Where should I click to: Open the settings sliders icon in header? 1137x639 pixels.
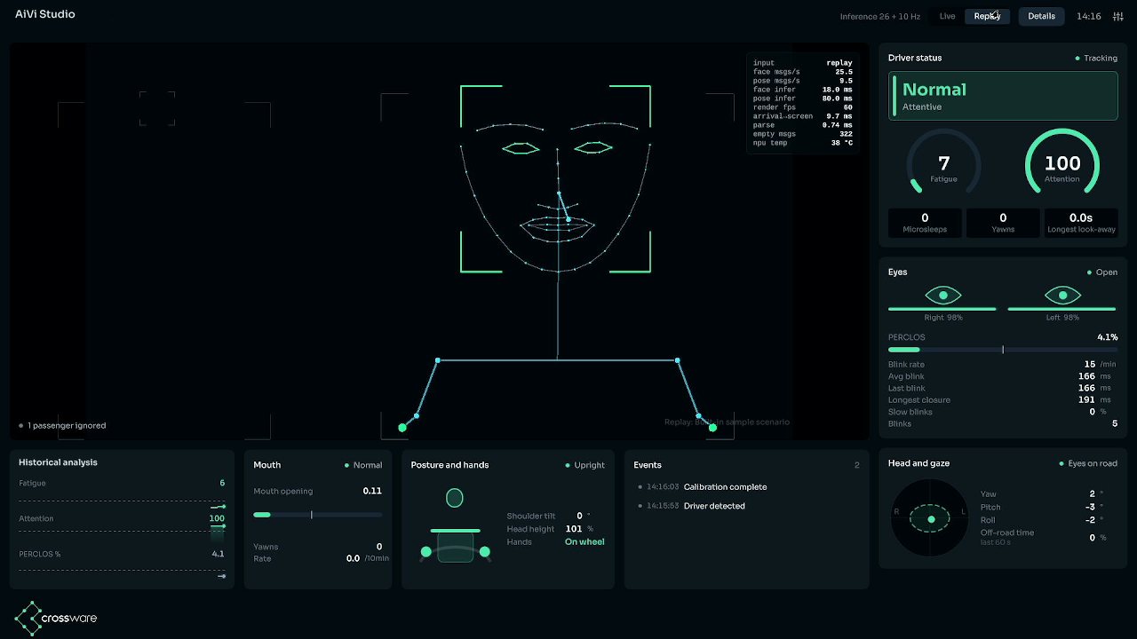coord(1117,16)
